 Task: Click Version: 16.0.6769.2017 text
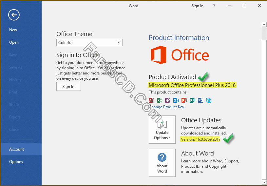pos(201,139)
